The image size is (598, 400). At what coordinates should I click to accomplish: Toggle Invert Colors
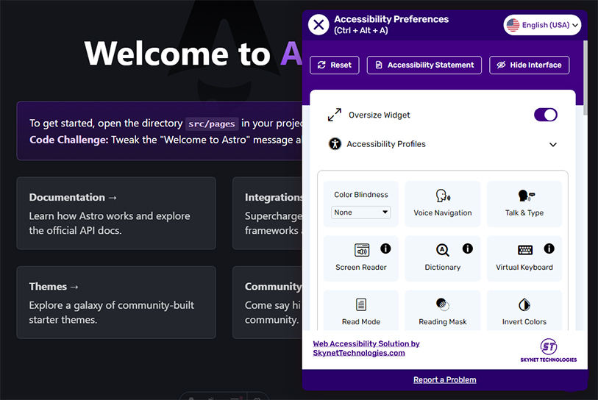pos(524,310)
